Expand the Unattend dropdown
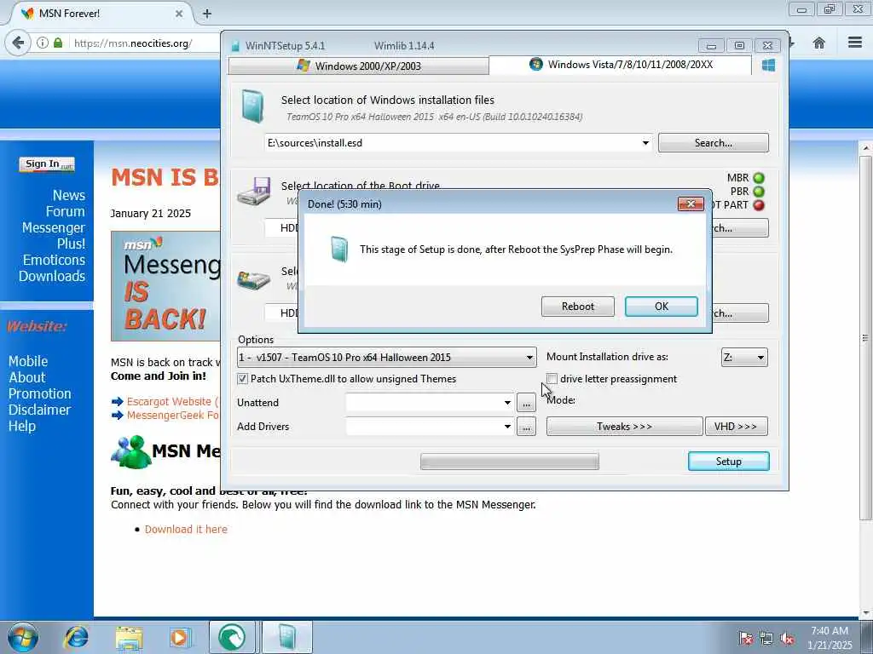This screenshot has width=873, height=654. [507, 403]
